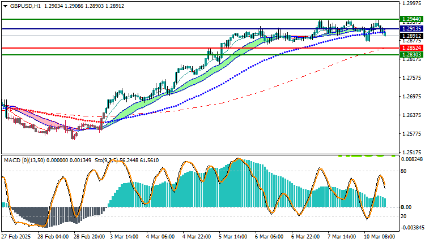Viewport: 425px width, 243px height.
Task: Select the high price value 1.29086
Action: [74, 6]
